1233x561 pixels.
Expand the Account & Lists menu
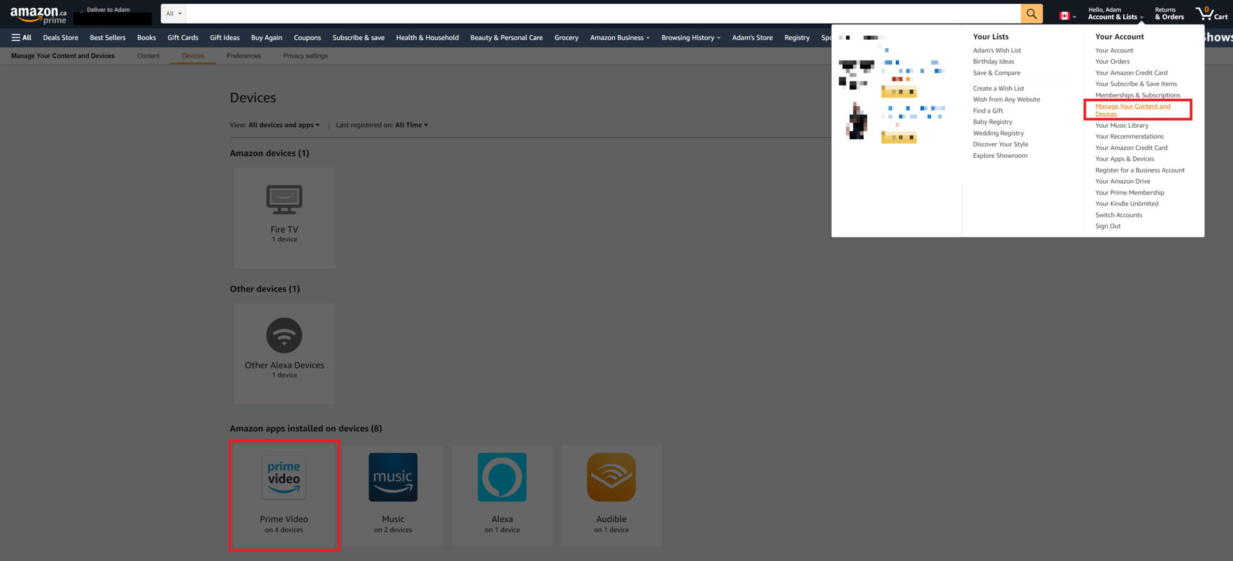(x=1115, y=13)
